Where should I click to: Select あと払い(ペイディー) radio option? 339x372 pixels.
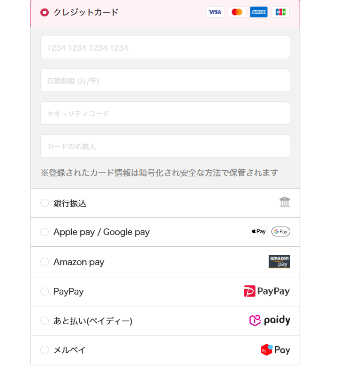pyautogui.click(x=45, y=320)
